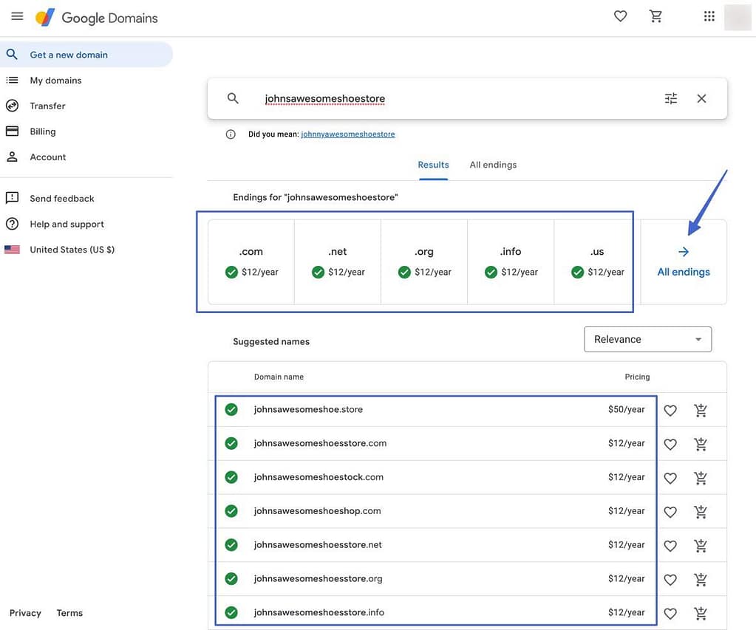Image resolution: width=756 pixels, height=630 pixels.
Task: Open the Relevance sort dropdown
Action: point(647,339)
